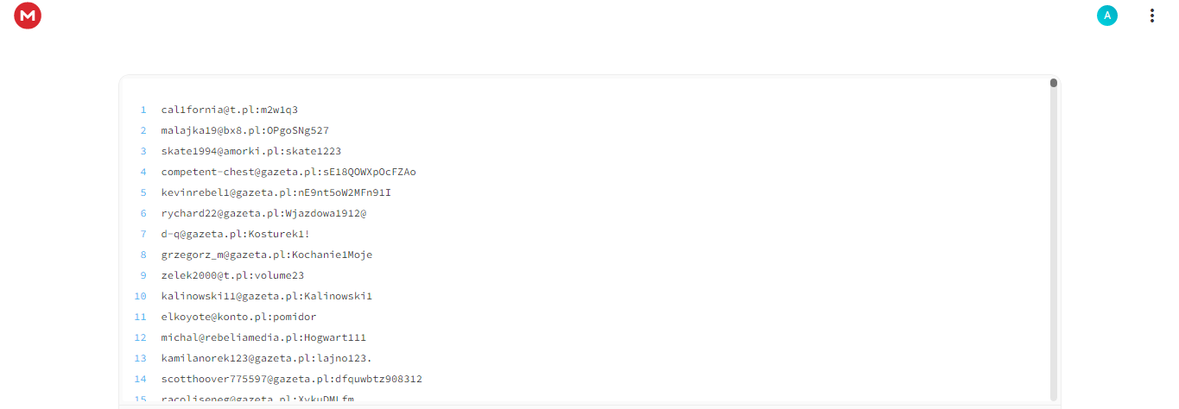
Task: Select line number 6 in gutter
Action: tap(143, 213)
